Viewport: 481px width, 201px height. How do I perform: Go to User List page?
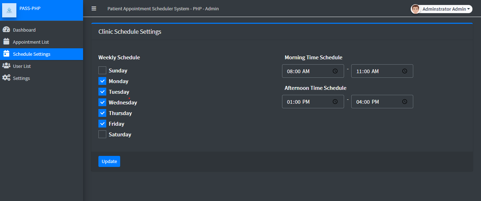pos(22,66)
